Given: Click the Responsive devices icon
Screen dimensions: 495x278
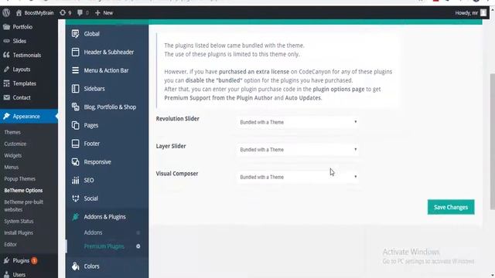Looking at the screenshot, I should [x=75, y=161].
